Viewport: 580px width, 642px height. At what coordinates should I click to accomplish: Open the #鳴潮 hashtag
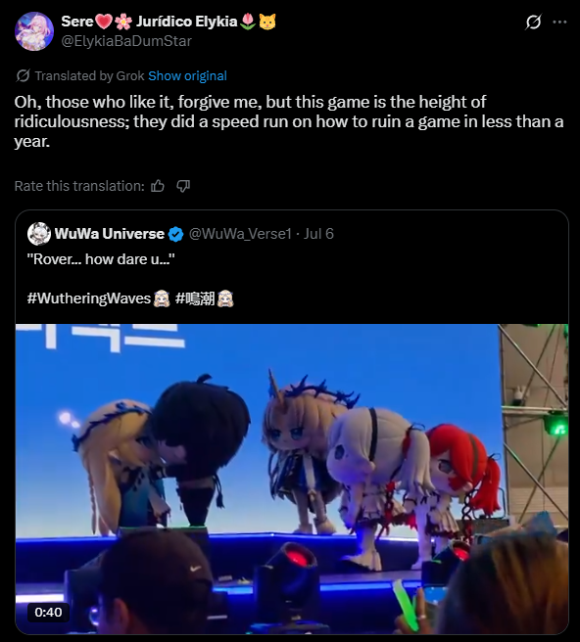click(195, 298)
